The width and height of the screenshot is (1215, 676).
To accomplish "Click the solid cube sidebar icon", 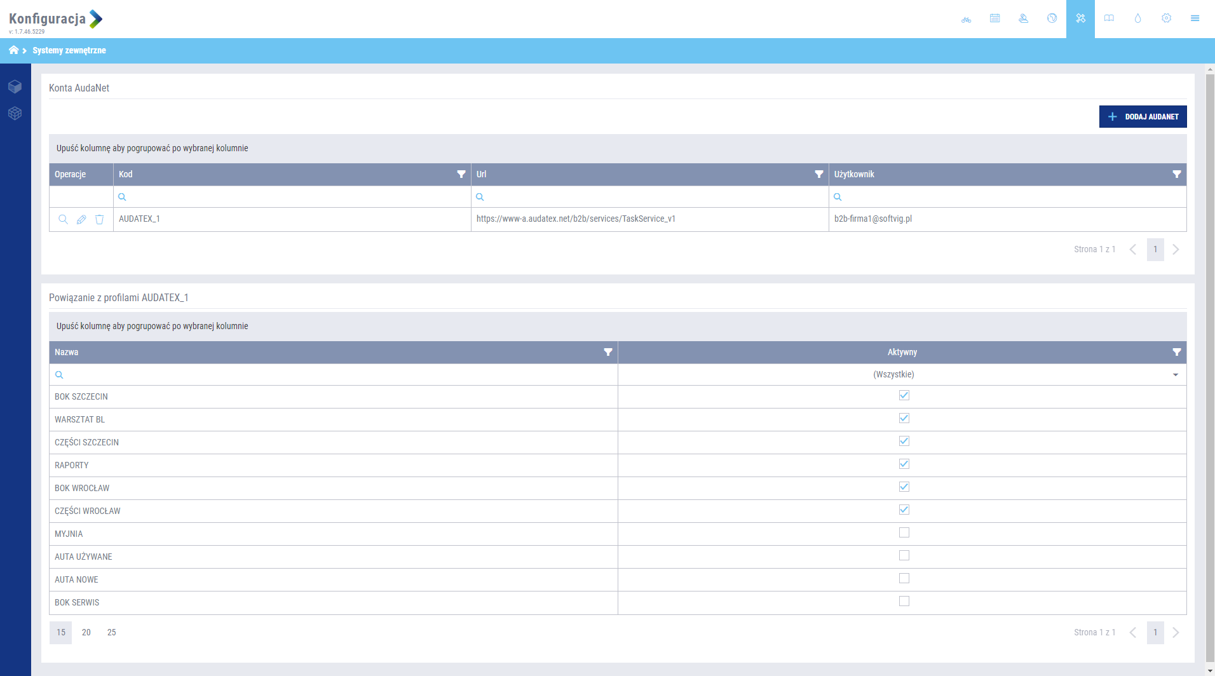I will pos(15,86).
